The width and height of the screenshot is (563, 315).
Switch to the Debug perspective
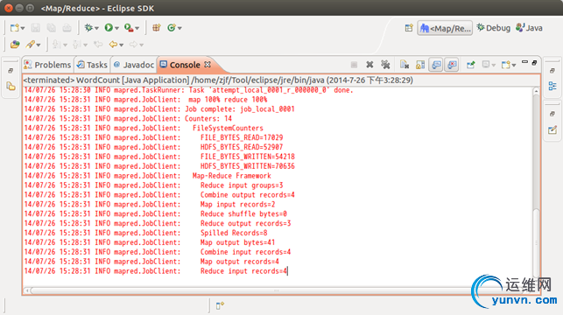coord(493,28)
